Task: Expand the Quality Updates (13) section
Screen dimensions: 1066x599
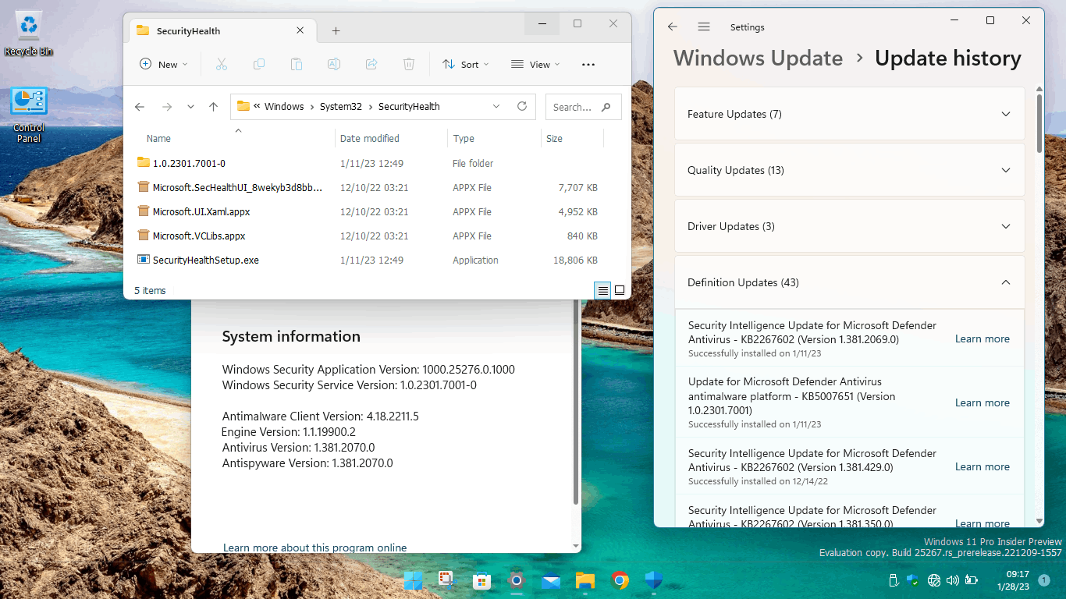Action: tap(850, 170)
